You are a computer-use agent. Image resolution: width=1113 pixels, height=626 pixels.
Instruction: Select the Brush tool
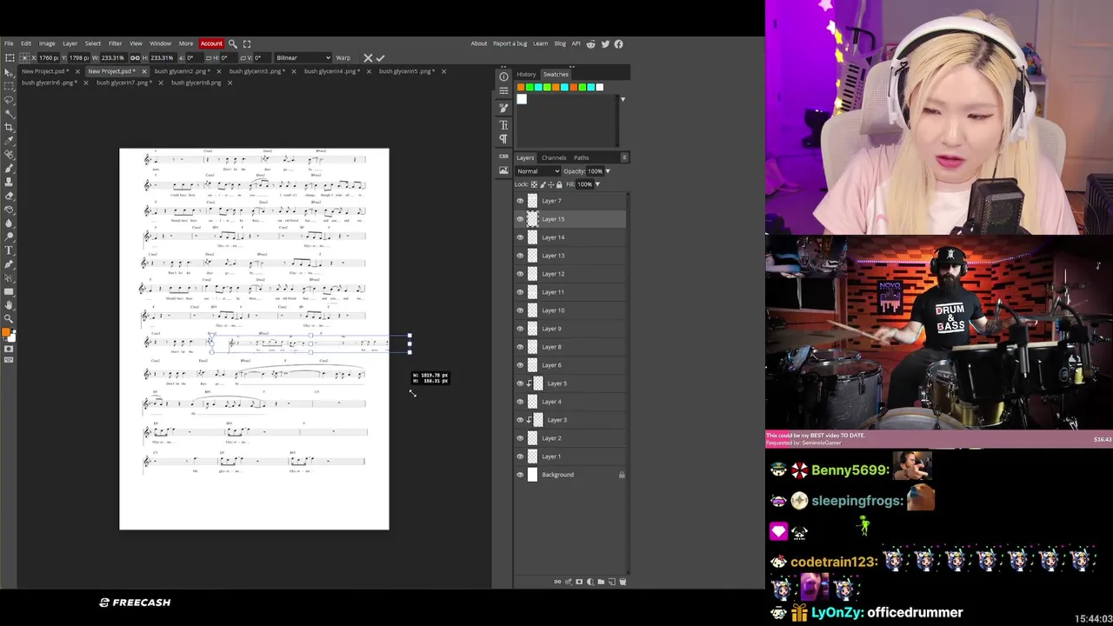[x=10, y=169]
